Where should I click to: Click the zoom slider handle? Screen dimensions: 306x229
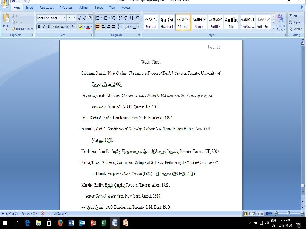coord(289,214)
